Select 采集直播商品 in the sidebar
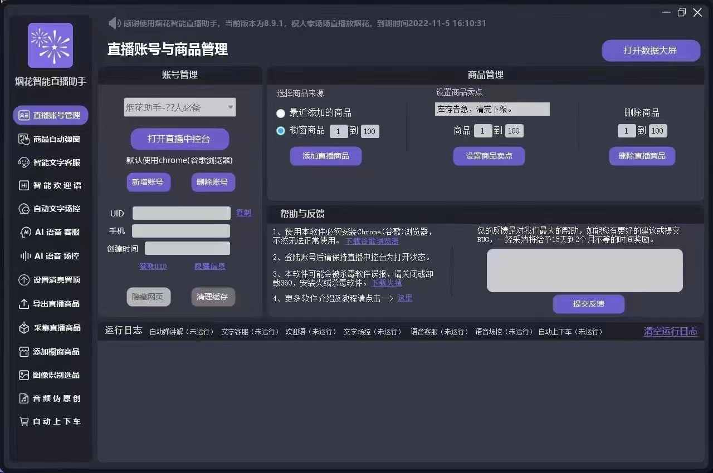Screen dimensions: 713x473 [x=50, y=328]
